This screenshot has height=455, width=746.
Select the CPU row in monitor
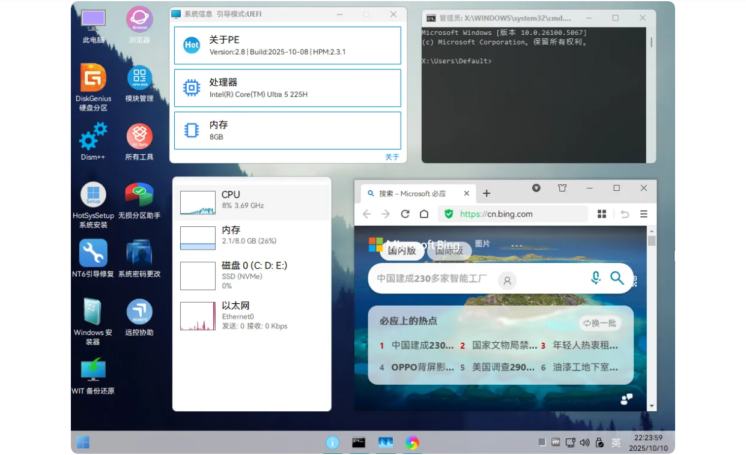point(252,202)
